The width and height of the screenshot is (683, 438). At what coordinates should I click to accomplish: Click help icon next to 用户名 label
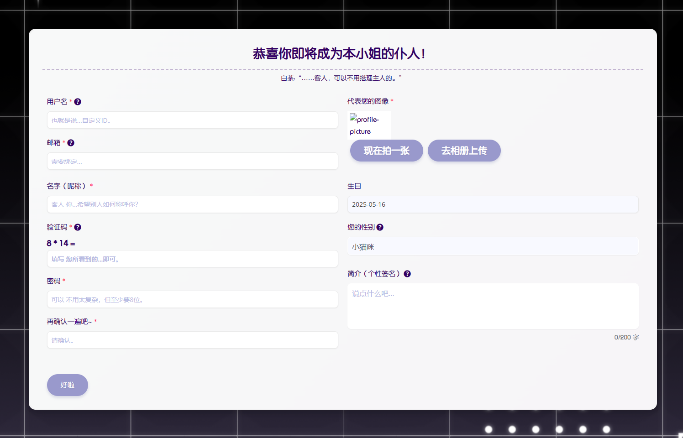click(78, 102)
